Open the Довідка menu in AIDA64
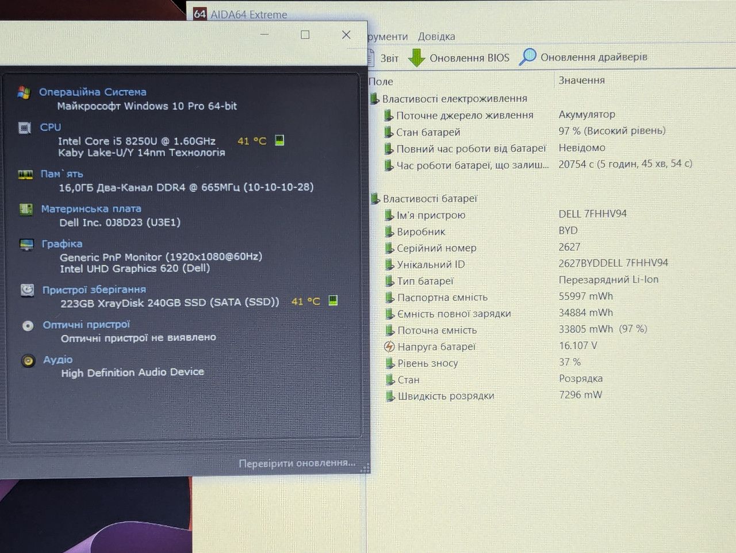The image size is (736, 553). tap(436, 37)
